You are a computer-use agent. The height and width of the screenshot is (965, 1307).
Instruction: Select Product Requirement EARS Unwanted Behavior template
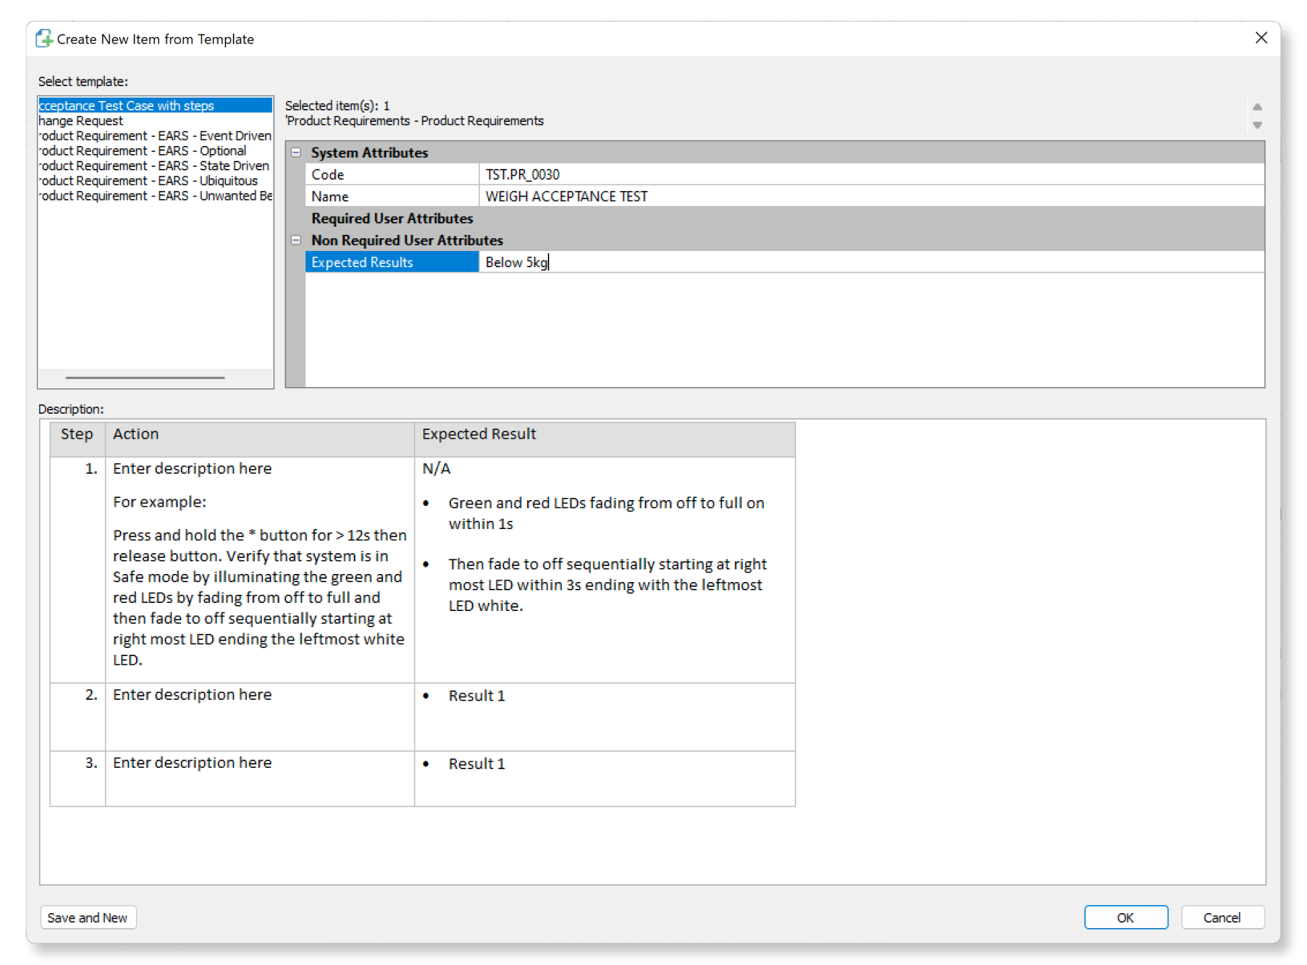[155, 196]
